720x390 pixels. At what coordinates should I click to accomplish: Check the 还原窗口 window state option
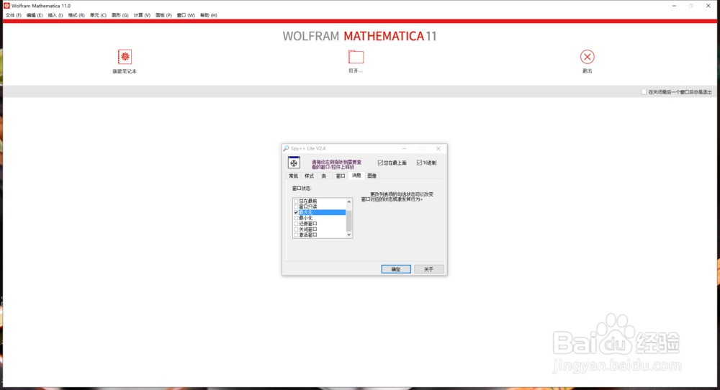(x=296, y=224)
